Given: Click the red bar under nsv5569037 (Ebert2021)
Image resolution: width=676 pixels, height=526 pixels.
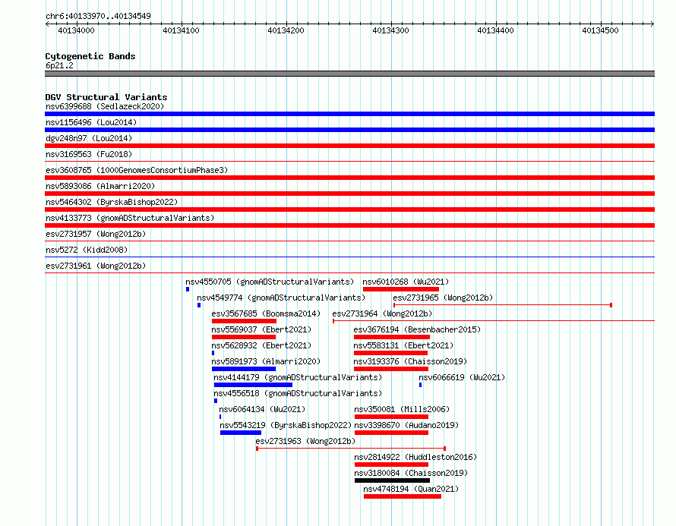Looking at the screenshot, I should [244, 337].
